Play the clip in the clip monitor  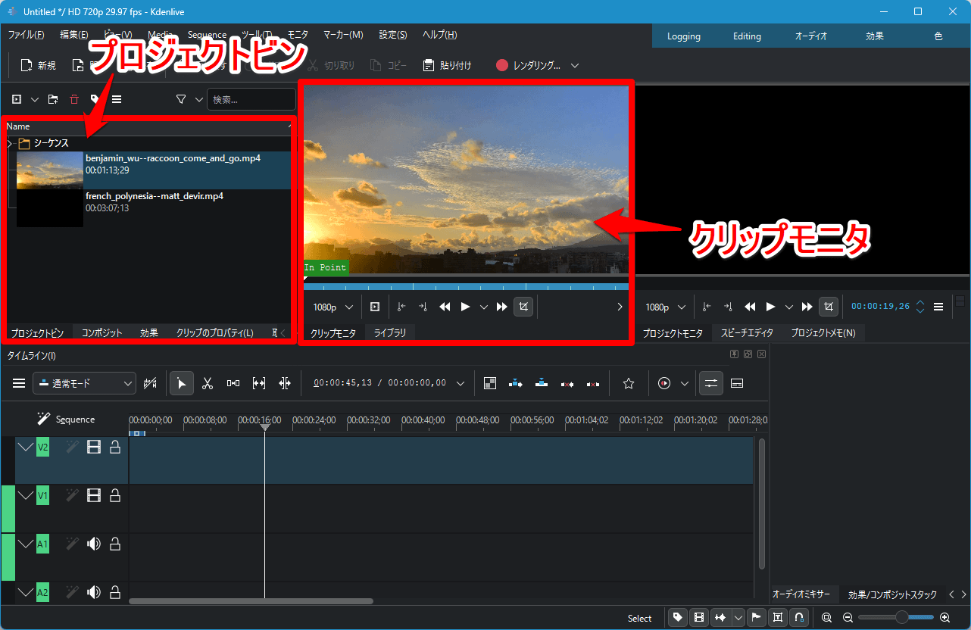click(x=465, y=307)
